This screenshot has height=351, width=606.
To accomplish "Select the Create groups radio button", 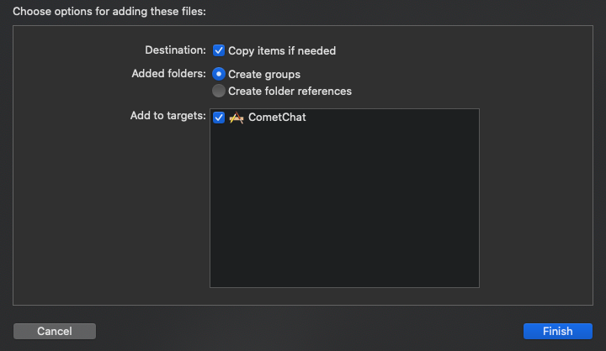I will pyautogui.click(x=219, y=74).
